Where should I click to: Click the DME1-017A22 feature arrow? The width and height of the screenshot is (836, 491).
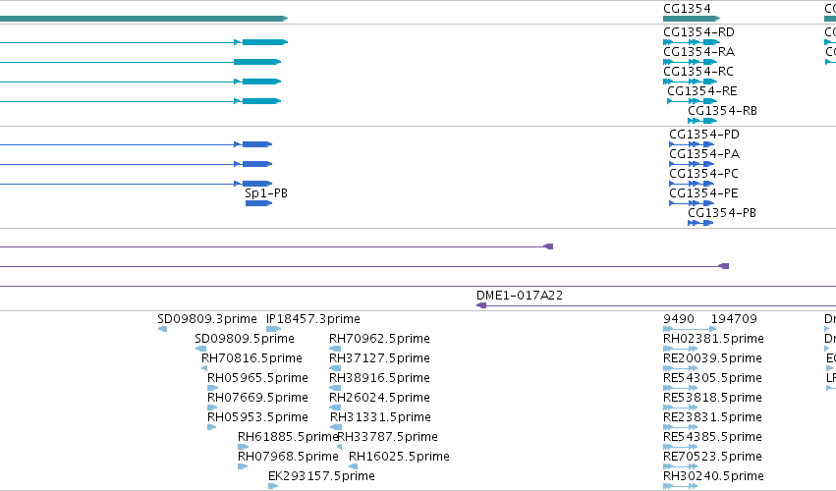tap(481, 305)
